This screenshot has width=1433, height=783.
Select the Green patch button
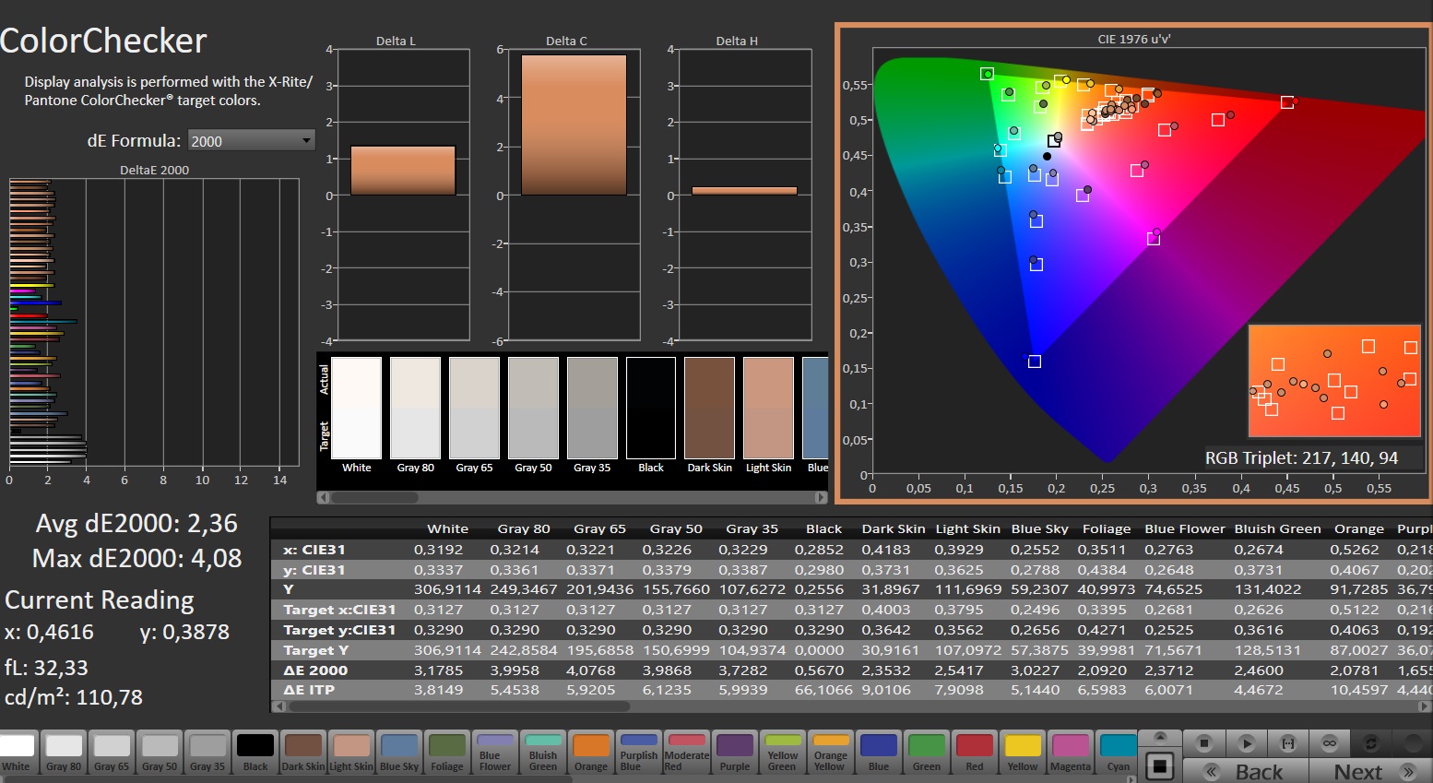pos(927,752)
